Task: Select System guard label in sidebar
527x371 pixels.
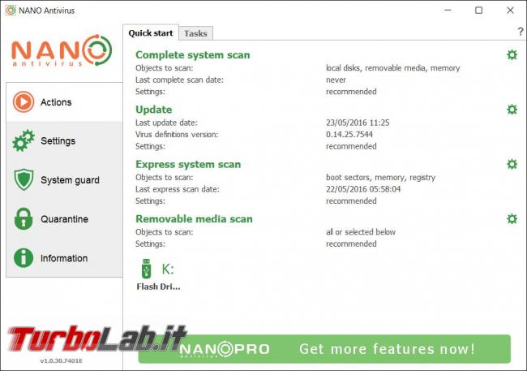Action: (x=70, y=179)
